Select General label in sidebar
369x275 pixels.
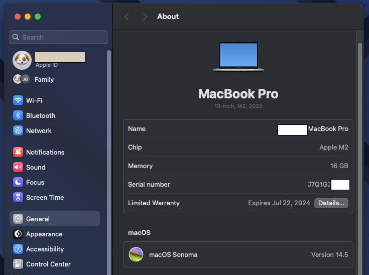pyautogui.click(x=38, y=219)
